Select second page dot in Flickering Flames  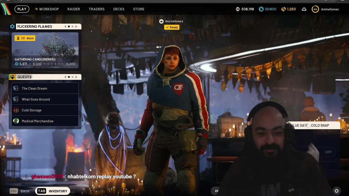(72, 26)
